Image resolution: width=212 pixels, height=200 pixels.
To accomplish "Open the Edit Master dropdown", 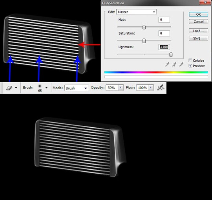I will click(x=136, y=12).
